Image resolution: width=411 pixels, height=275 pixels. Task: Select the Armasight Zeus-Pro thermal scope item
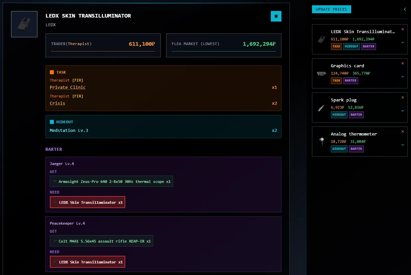pos(111,182)
